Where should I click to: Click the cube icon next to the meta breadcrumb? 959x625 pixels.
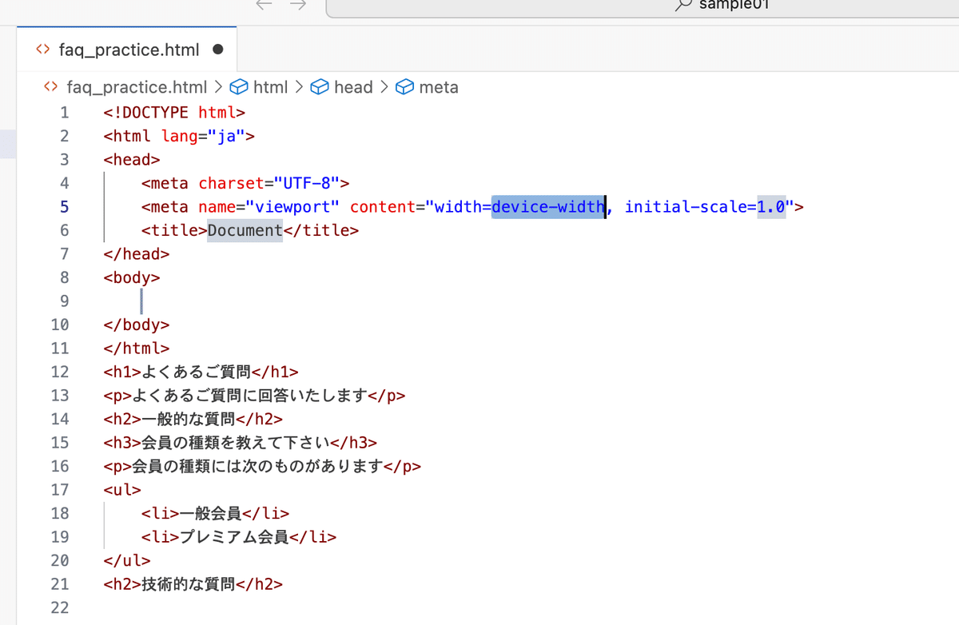tap(404, 87)
